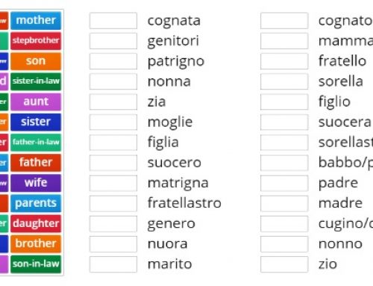This screenshot has height=286, width=373.
Task: Click the answer slot for 'moglie'
Action: [x=113, y=122]
